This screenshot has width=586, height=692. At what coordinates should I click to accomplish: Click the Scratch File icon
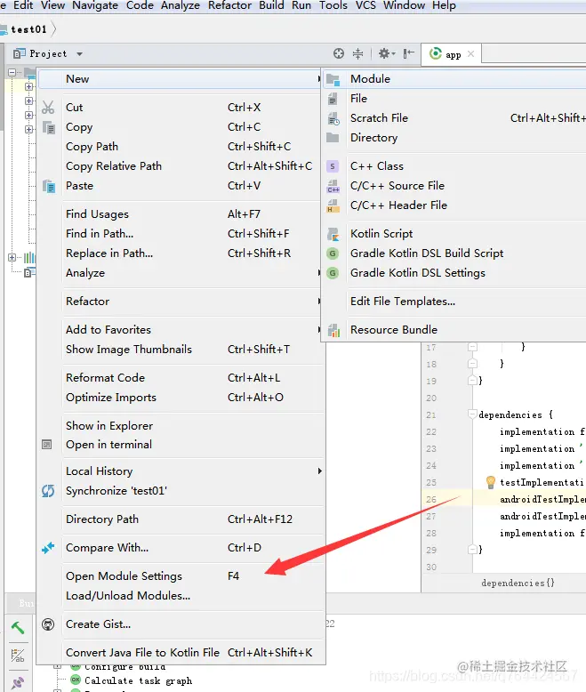[333, 118]
